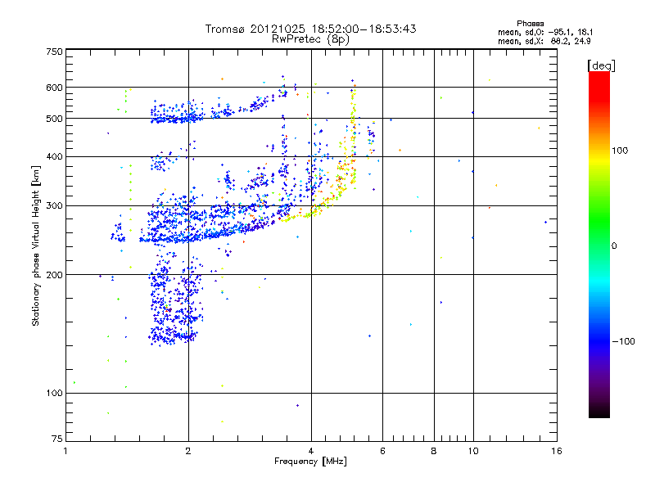Click 'mean, sd,O: -95.1, 18.1' statistics line
Image resolution: width=655 pixels, height=491 pixels.
pyautogui.click(x=545, y=32)
